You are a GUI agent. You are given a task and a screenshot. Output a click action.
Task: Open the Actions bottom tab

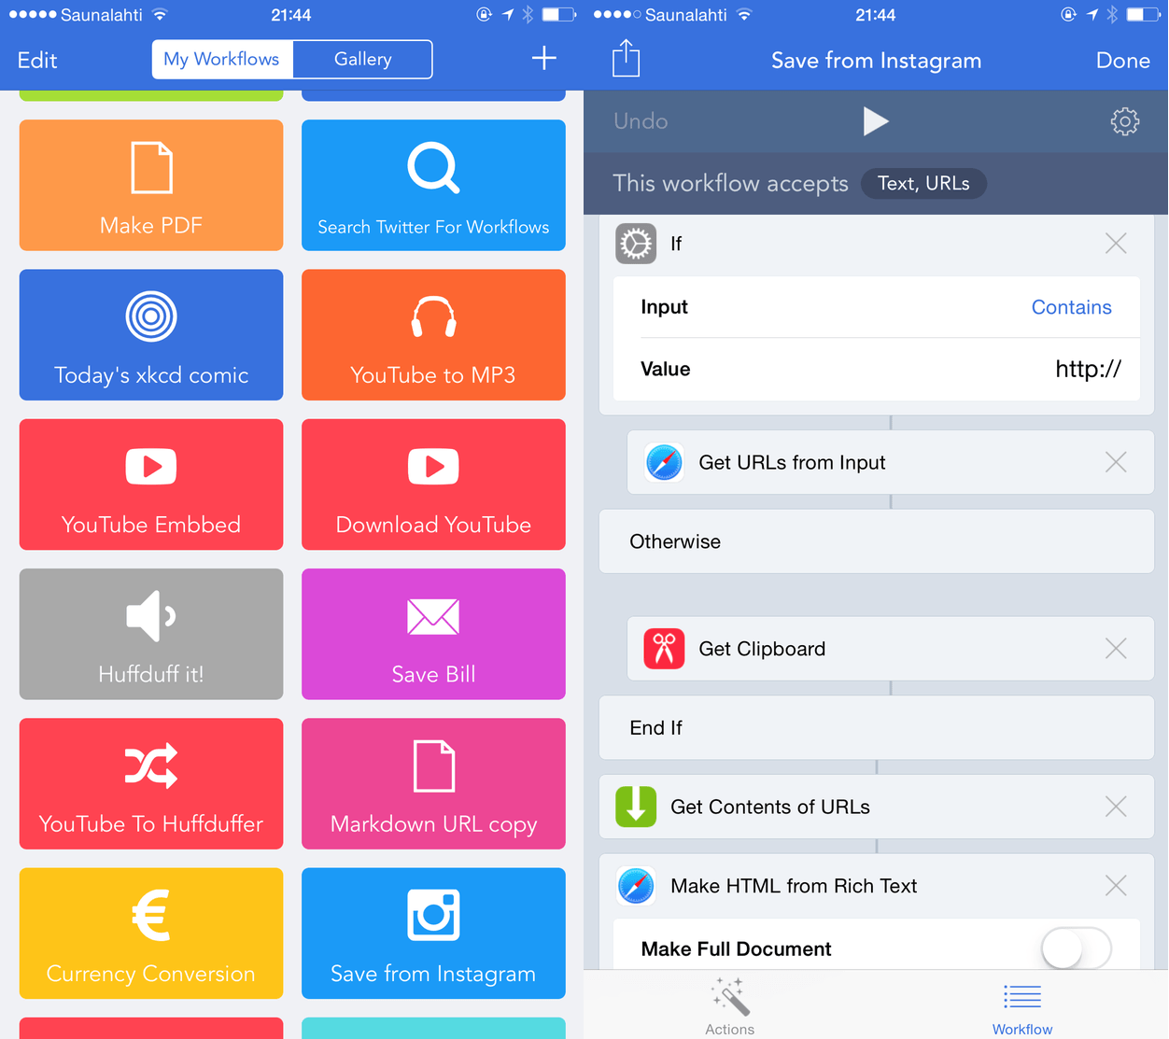(729, 1006)
